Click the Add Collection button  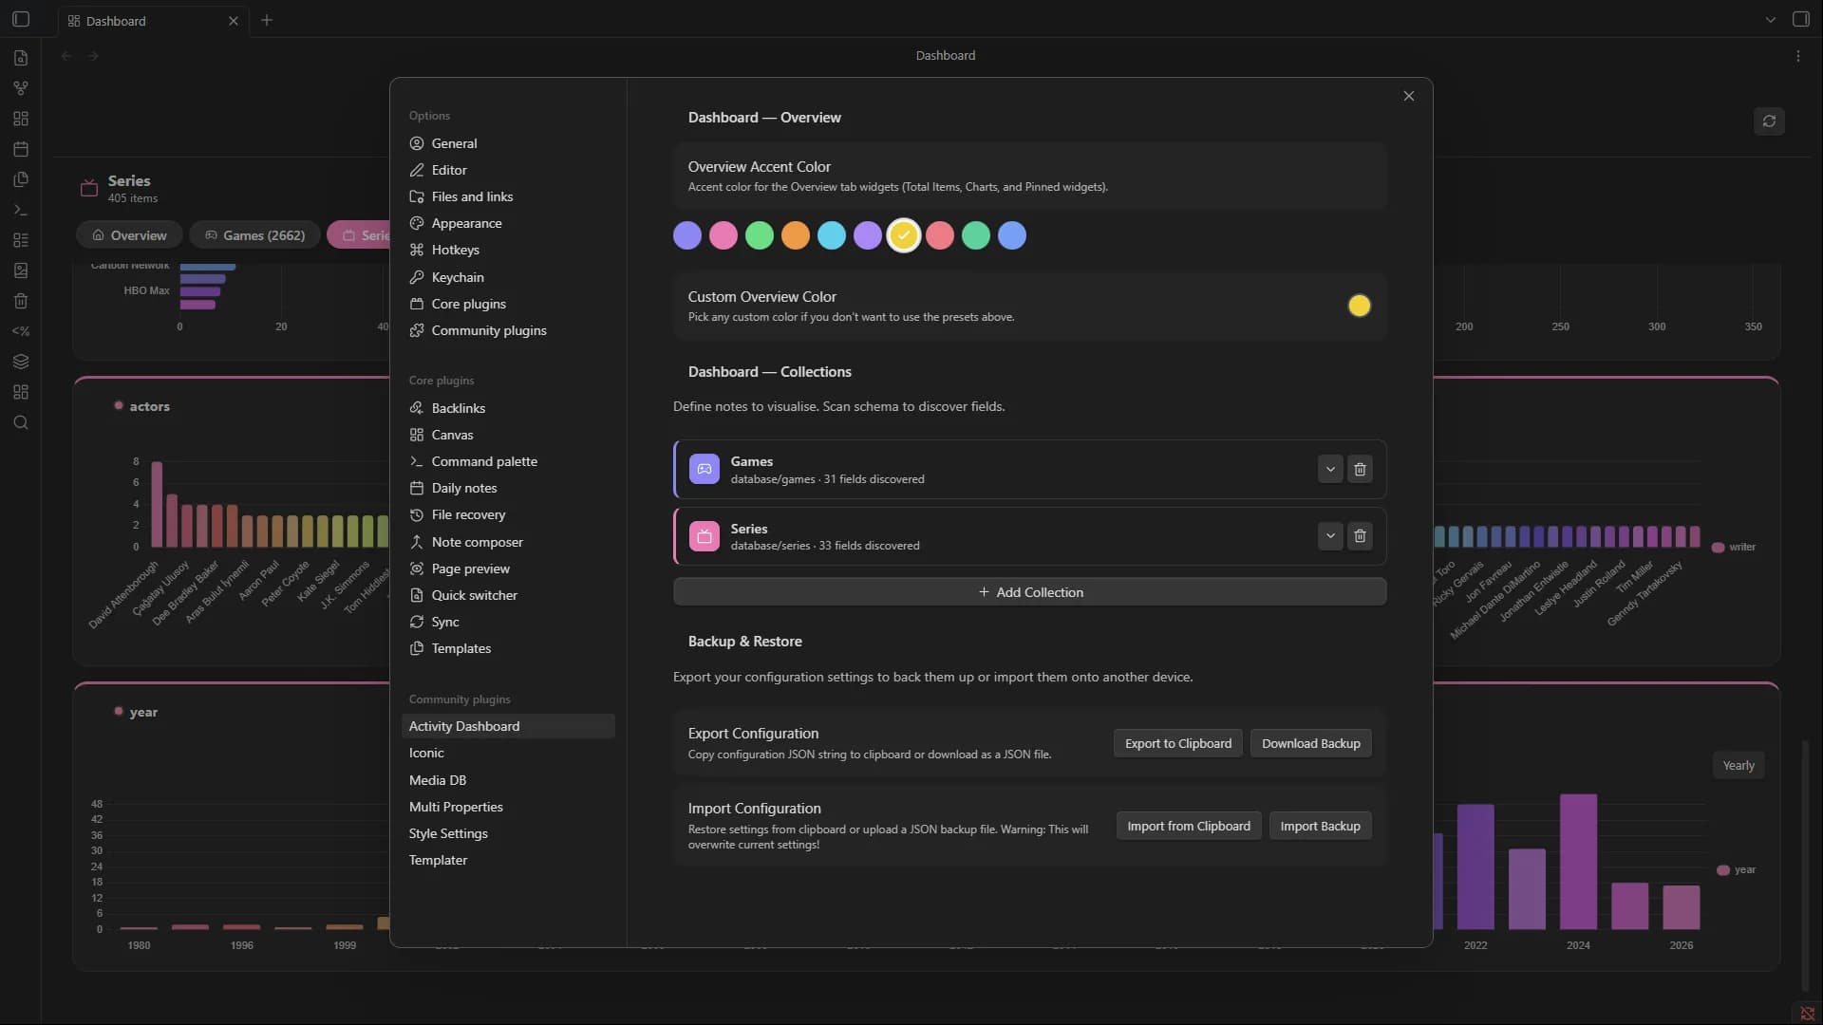pyautogui.click(x=1030, y=592)
